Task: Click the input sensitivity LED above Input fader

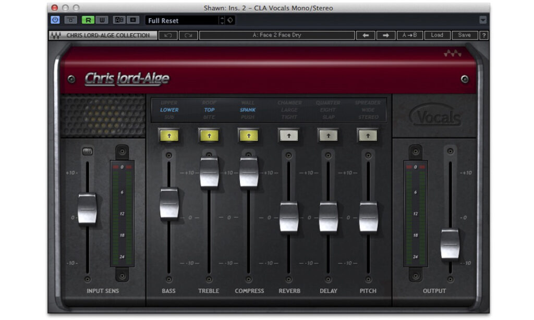Action: click(88, 151)
